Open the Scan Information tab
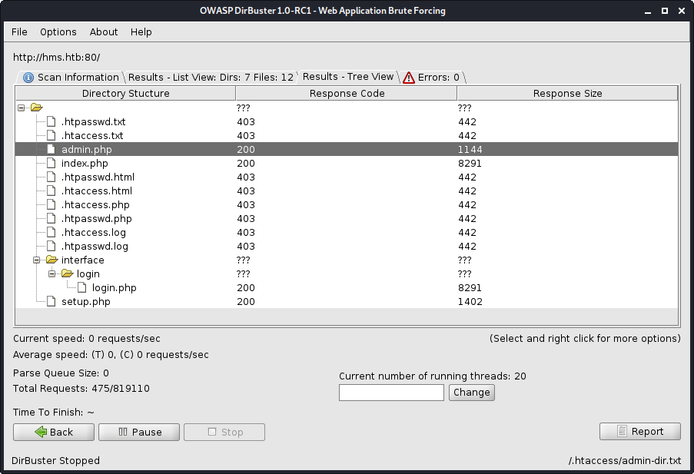The image size is (694, 474). [x=71, y=77]
